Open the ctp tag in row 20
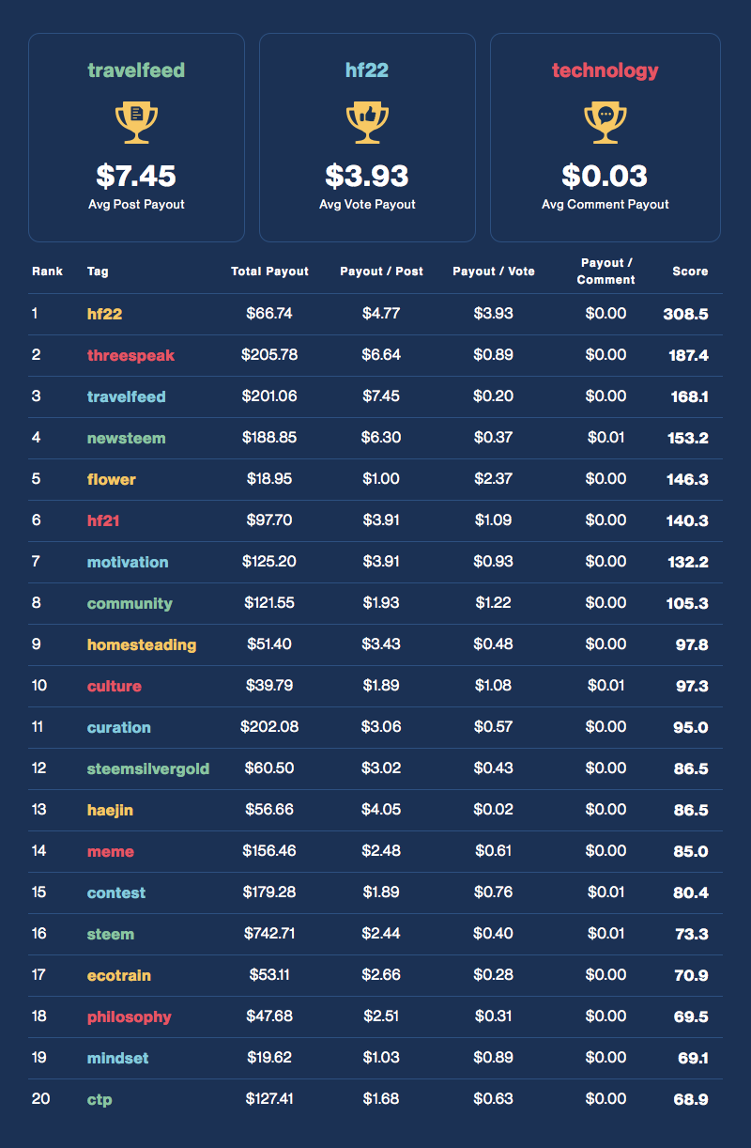Screen dimensions: 751x1148 click(x=100, y=1099)
